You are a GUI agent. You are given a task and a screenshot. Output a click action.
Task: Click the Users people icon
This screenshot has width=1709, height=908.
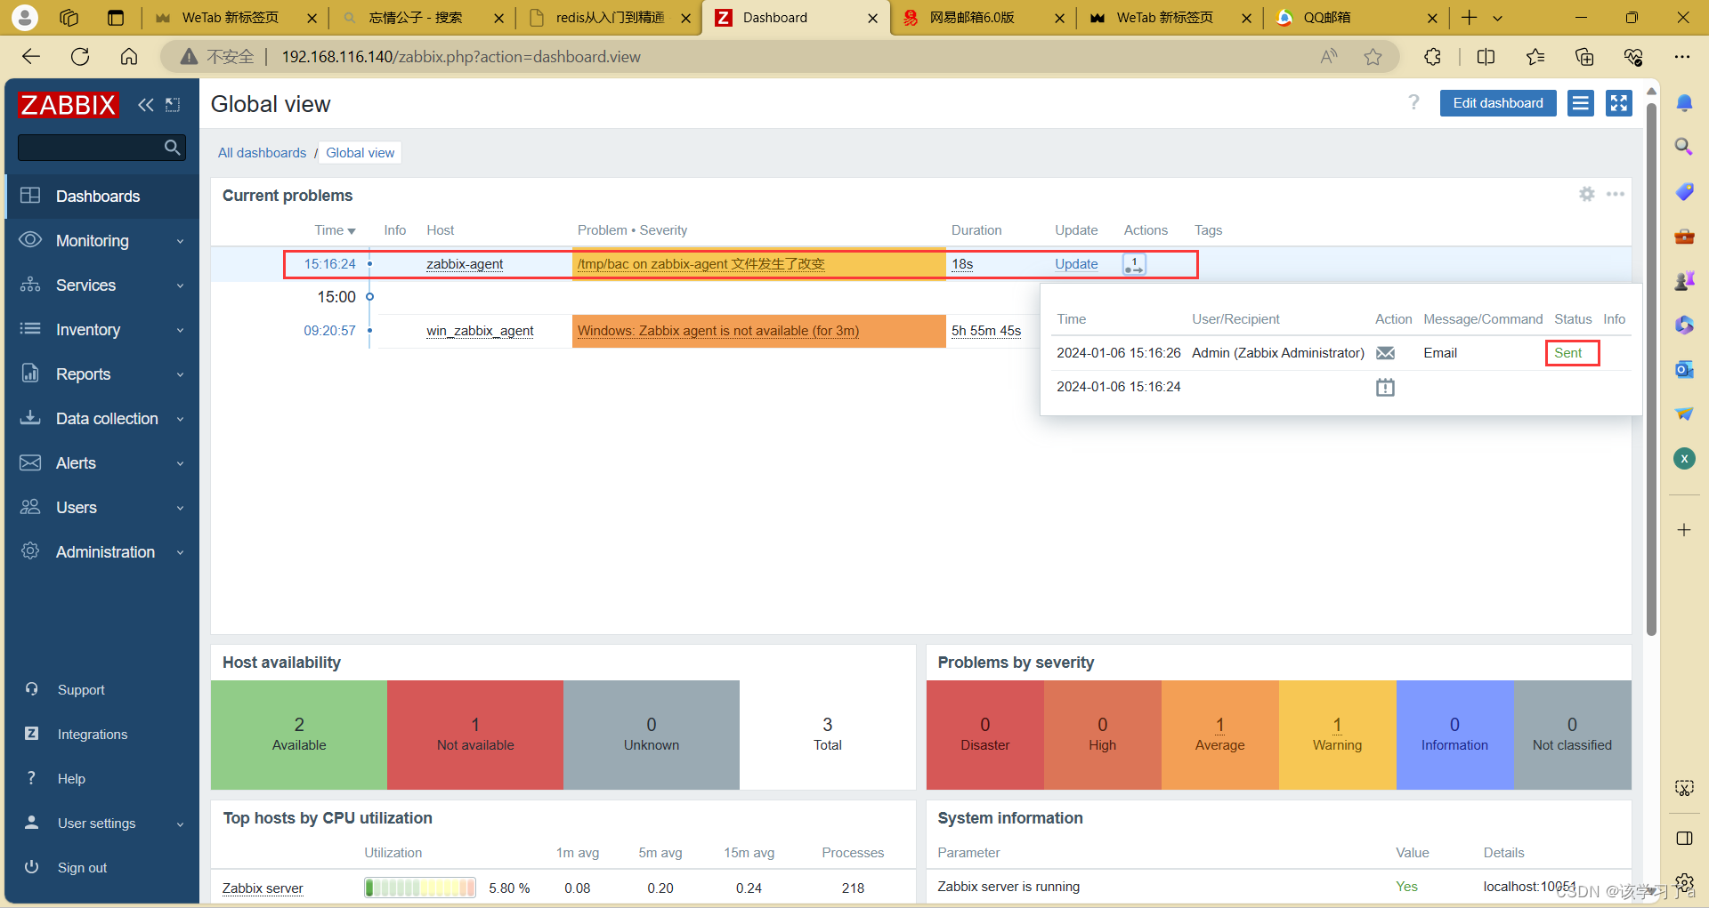pyautogui.click(x=30, y=507)
